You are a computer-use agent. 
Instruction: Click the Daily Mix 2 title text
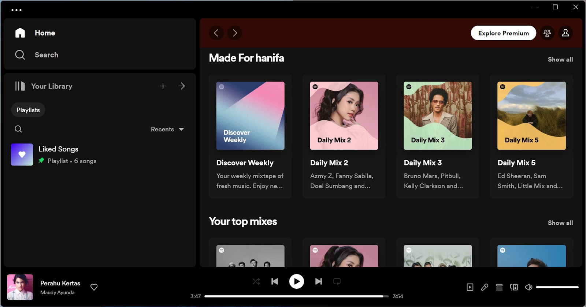click(329, 163)
